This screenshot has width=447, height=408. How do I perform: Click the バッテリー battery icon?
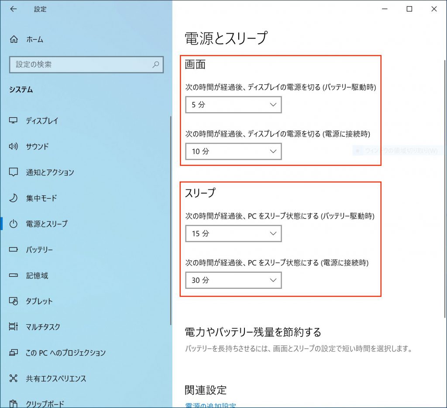click(x=14, y=250)
